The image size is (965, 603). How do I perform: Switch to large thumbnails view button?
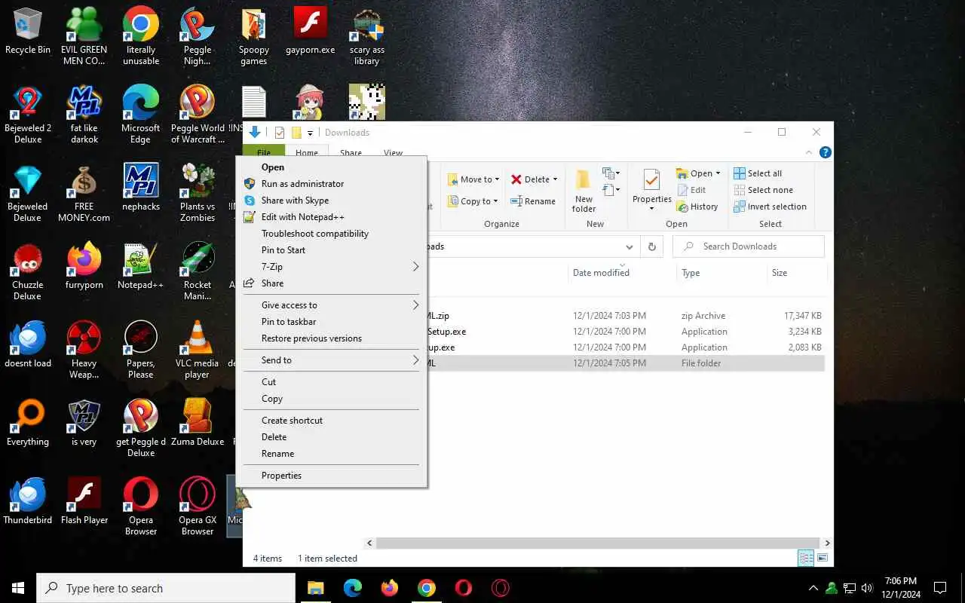pos(823,559)
